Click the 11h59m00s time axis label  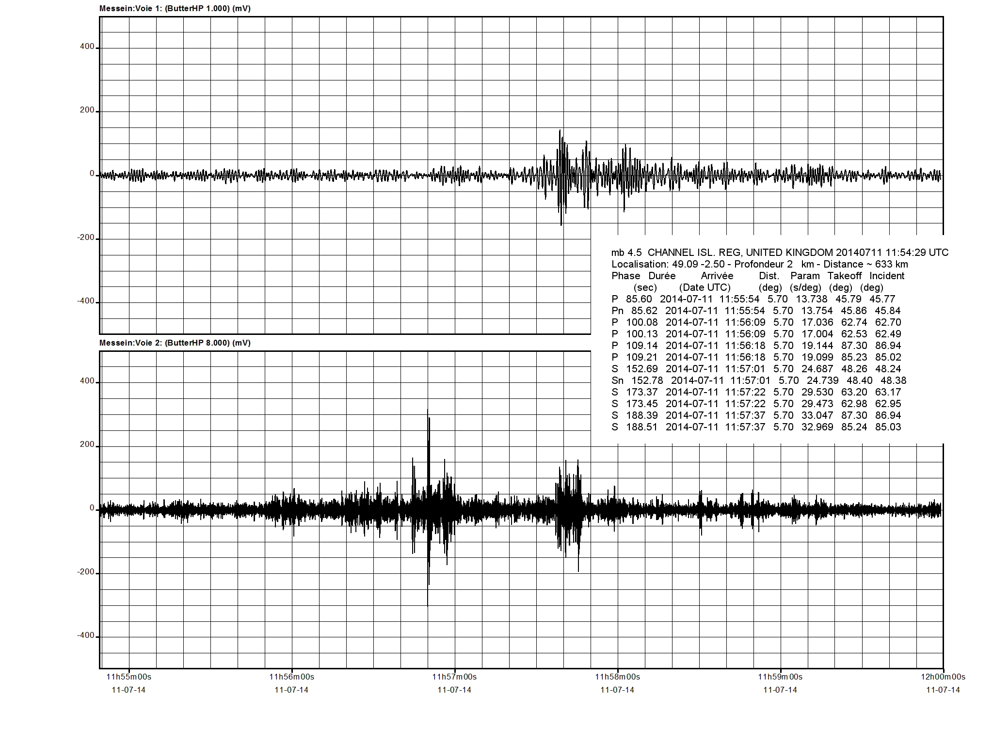click(x=780, y=677)
